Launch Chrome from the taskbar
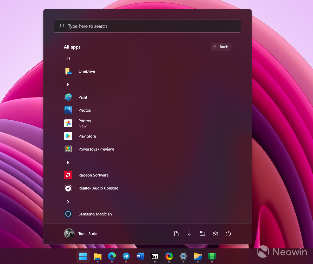313x264 pixels. tap(169, 257)
